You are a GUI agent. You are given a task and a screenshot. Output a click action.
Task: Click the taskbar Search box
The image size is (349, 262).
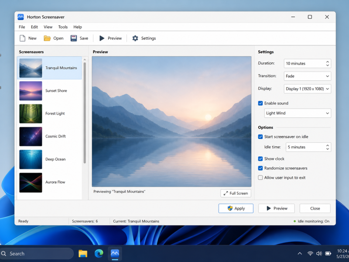click(x=37, y=254)
